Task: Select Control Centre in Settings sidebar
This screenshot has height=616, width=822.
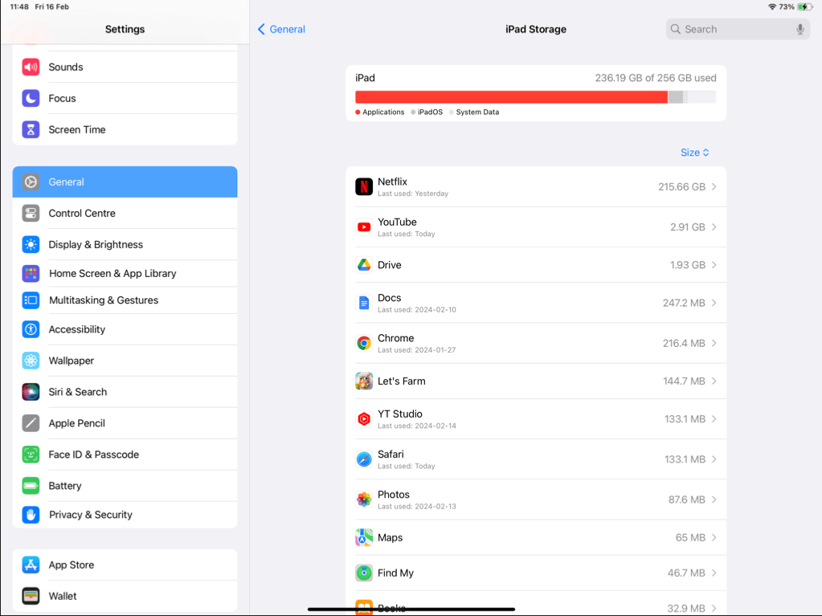Action: pyautogui.click(x=125, y=213)
